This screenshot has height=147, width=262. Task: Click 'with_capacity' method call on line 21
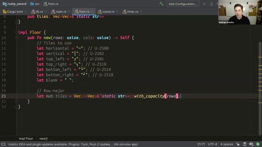point(149,96)
